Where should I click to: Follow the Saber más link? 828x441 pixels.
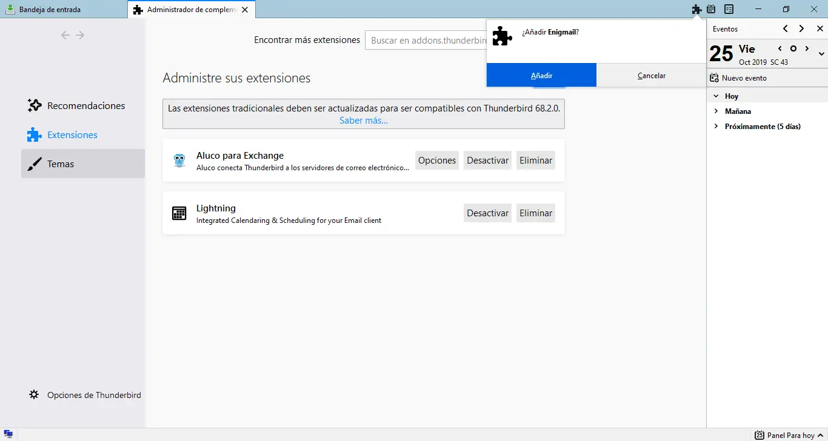tap(364, 121)
